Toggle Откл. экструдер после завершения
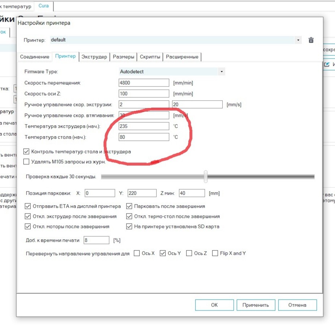Viewport: 335px width, 329px height. (28, 216)
